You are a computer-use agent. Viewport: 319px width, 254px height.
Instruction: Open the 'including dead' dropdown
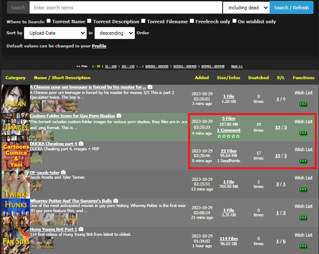(246, 8)
